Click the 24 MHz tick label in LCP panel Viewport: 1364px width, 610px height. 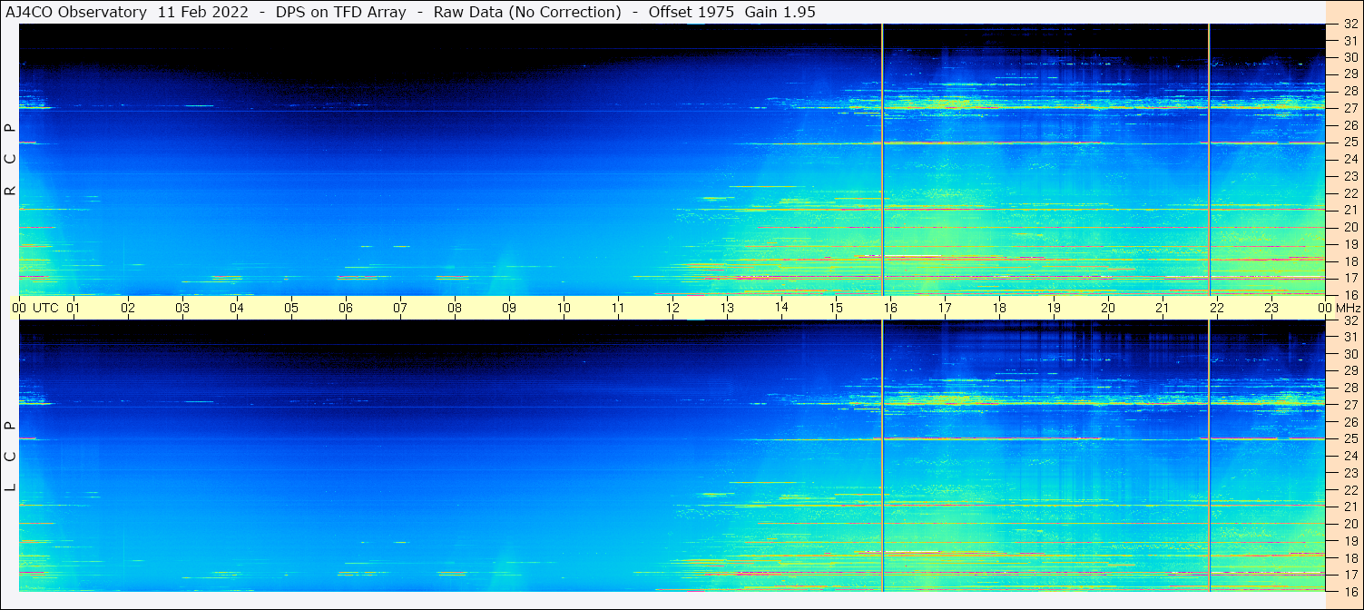point(1350,456)
